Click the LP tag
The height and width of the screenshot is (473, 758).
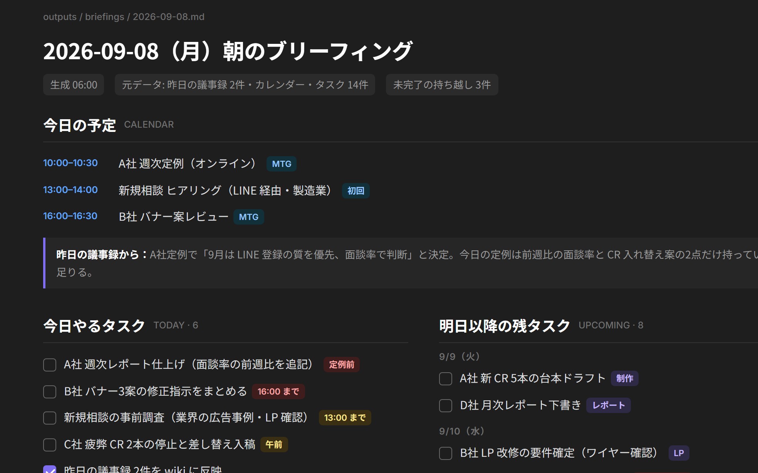679,453
